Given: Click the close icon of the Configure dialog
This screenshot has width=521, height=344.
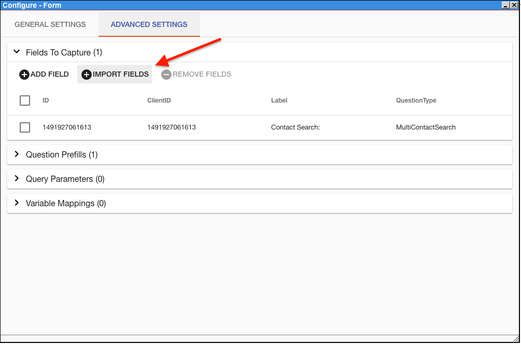Looking at the screenshot, I should (514, 5).
